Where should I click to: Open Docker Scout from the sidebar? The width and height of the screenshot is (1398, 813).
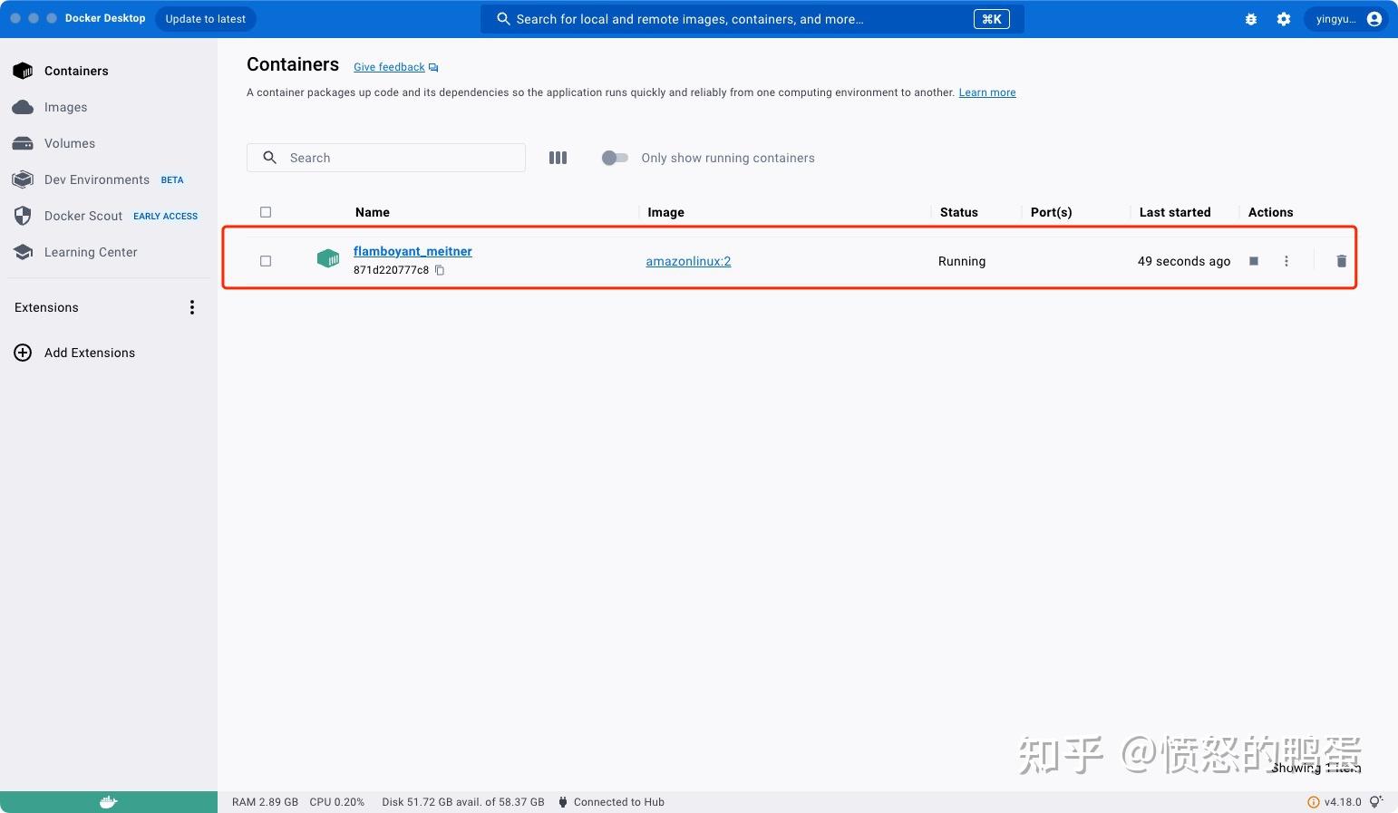tap(83, 216)
